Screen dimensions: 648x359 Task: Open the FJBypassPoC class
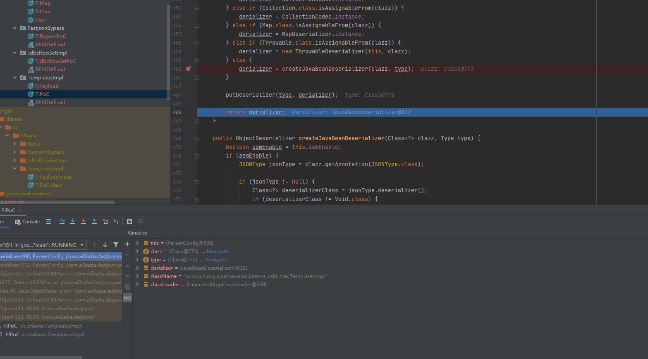(50, 36)
